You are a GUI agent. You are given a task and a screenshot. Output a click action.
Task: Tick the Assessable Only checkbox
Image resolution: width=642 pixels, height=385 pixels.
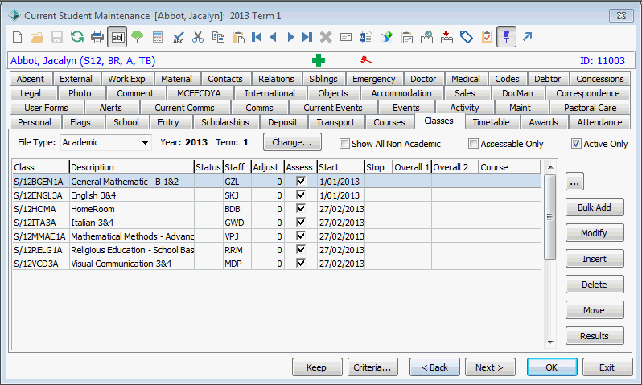[473, 144]
